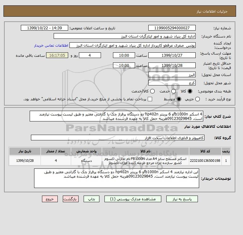The height and width of the screenshot is (235, 243).
Task: Click the تاریخ نیاز column header
Action: click(25, 151)
